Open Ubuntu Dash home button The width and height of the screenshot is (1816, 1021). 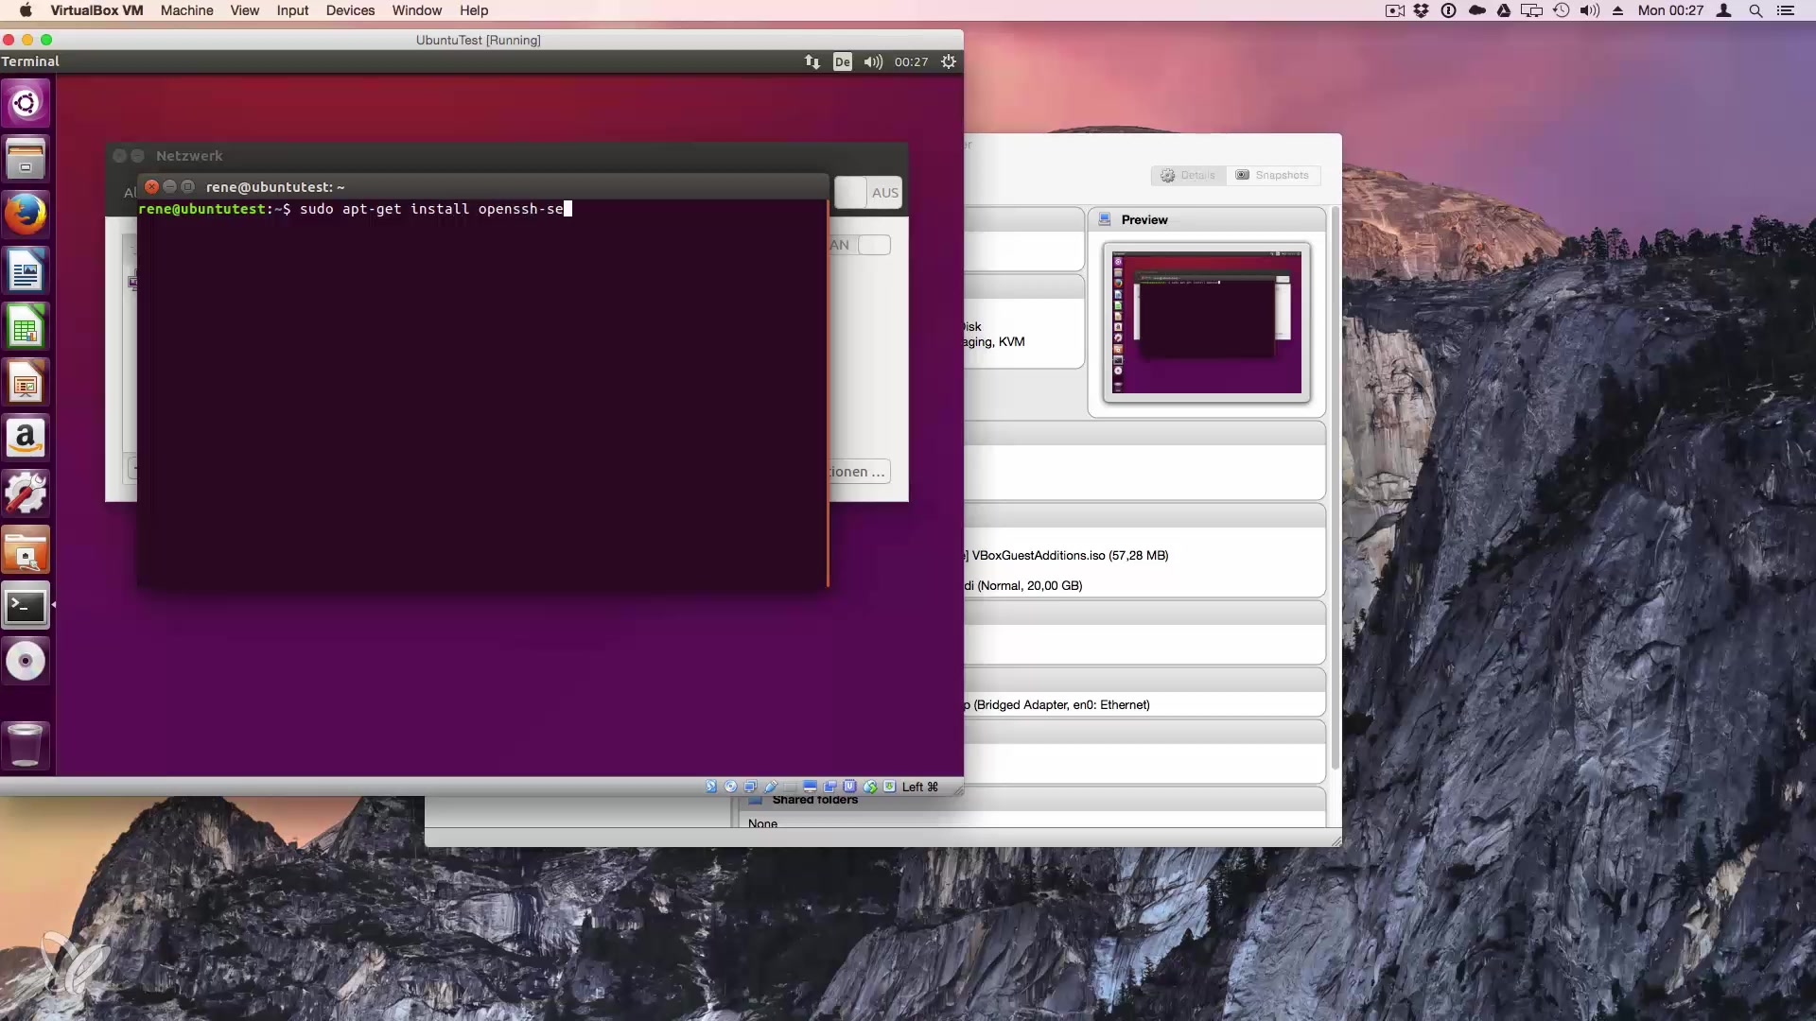26,103
